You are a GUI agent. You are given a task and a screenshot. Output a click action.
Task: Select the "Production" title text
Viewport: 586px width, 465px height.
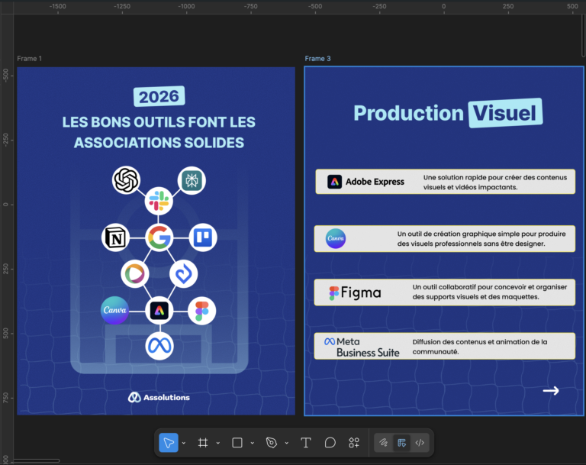[x=408, y=113]
